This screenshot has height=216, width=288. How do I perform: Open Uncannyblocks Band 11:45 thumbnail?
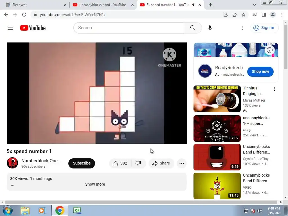click(x=217, y=186)
